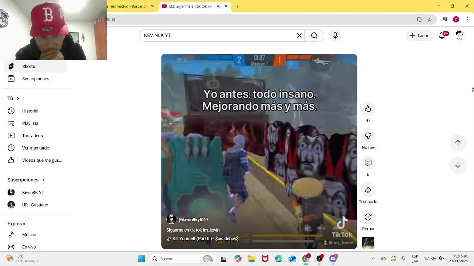Open Suscripciones in the sidebar
This screenshot has width=474, height=266.
pos(35,79)
